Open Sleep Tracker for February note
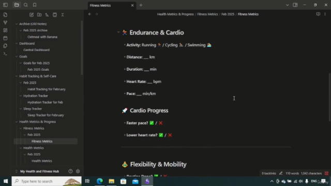This screenshot has width=331, height=186. point(46,115)
